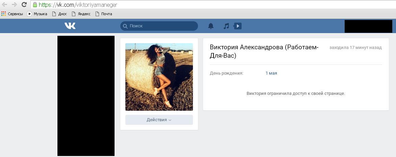Click the VK logo in header
The image size is (396, 157).
point(70,26)
